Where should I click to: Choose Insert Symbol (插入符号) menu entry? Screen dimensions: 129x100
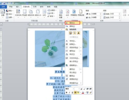tap(74, 61)
